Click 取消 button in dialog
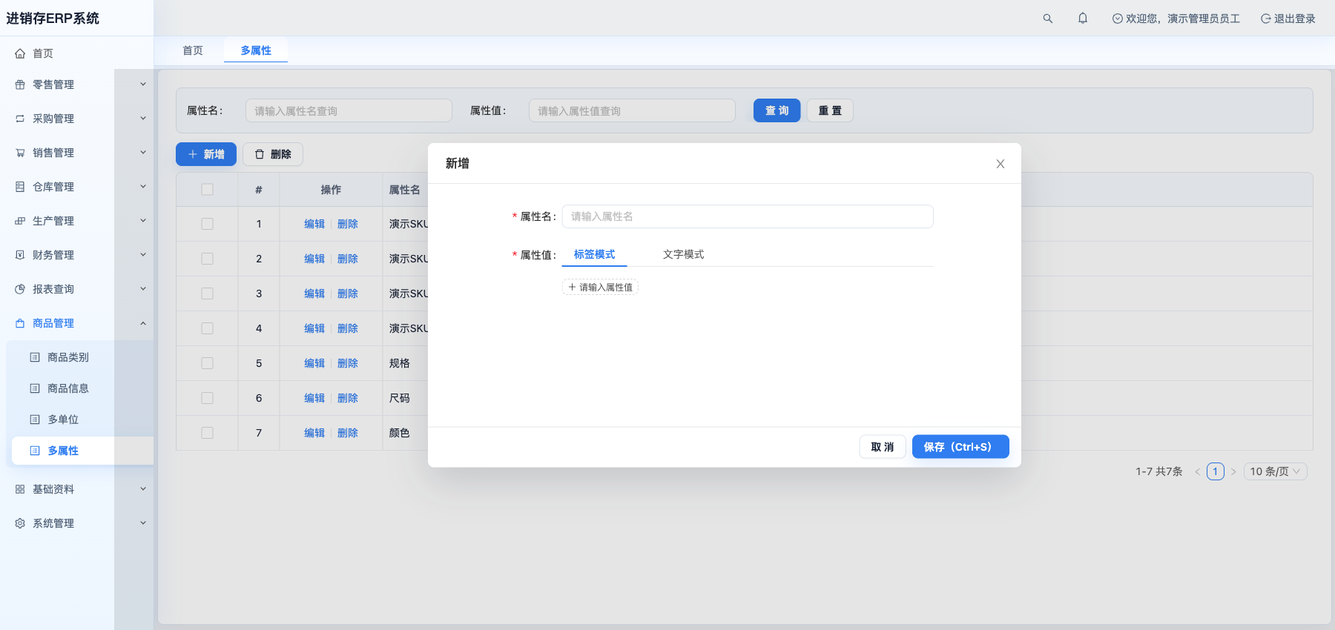The image size is (1335, 630). coord(883,447)
